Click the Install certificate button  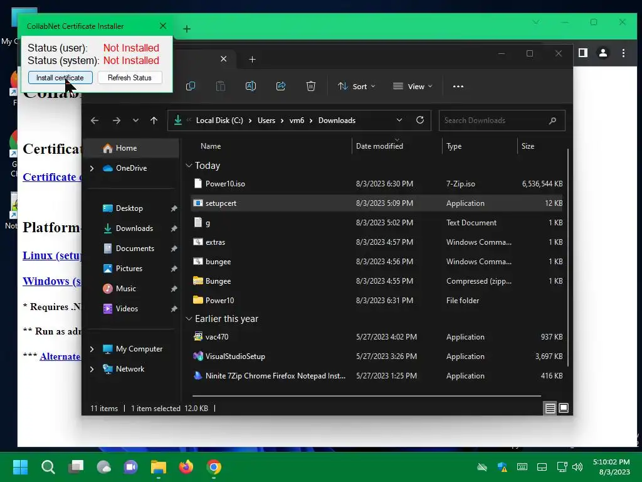(x=60, y=77)
